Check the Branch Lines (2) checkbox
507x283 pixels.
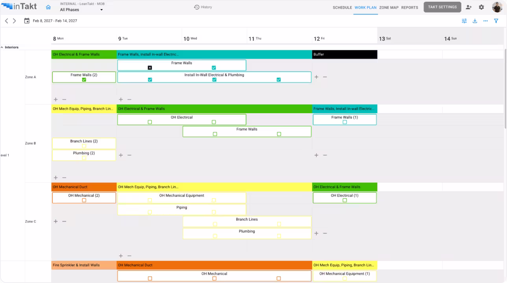pos(84,146)
